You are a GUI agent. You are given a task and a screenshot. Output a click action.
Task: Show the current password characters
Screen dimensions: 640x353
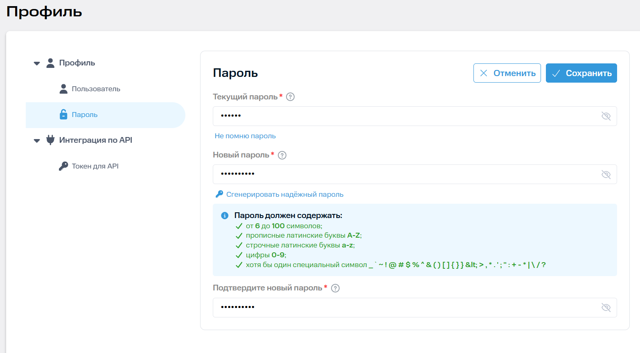pyautogui.click(x=606, y=116)
